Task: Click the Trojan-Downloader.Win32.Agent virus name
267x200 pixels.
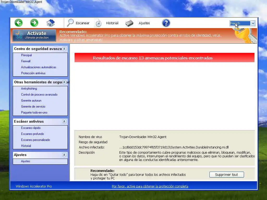Action: coord(143,137)
